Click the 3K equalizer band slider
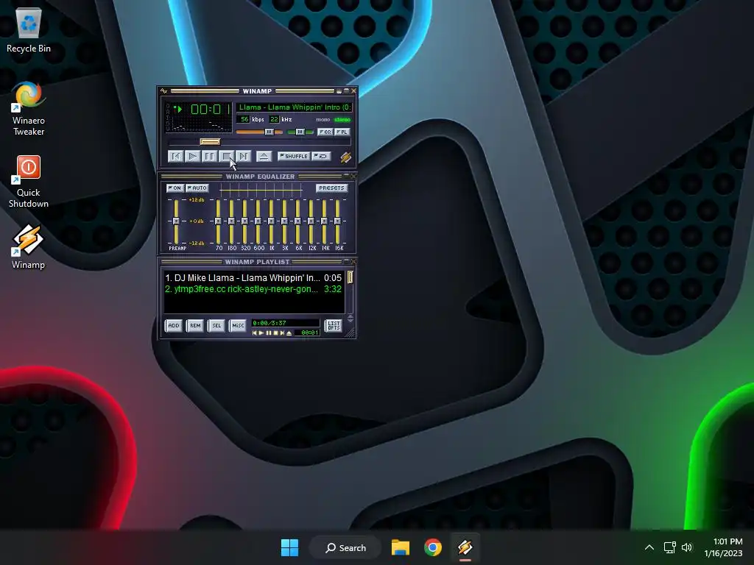 [285, 221]
